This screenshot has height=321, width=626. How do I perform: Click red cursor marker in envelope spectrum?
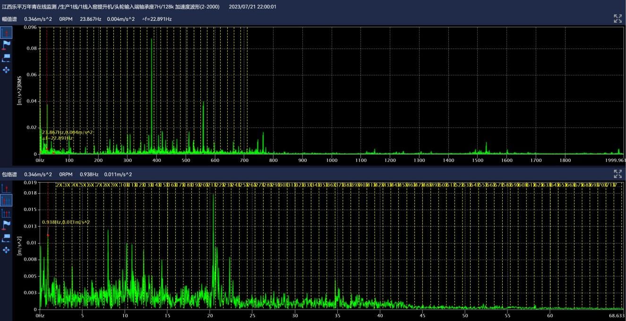(48, 235)
